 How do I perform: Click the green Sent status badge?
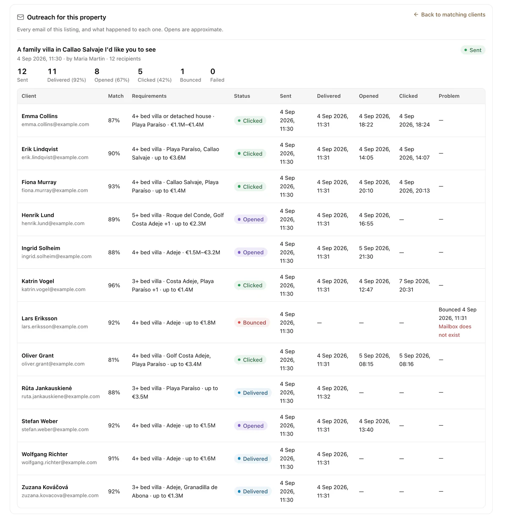(473, 50)
